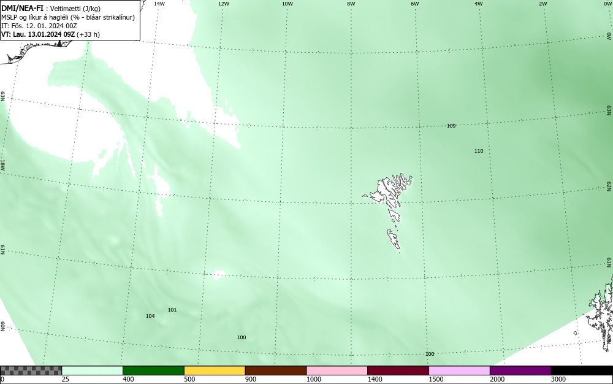The image size is (613, 384).
Task: Click the purple 2000-3000 legend swatch
Action: coord(520,371)
